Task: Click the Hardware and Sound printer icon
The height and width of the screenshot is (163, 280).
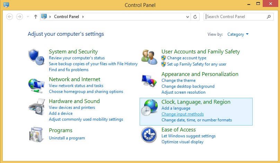Action: coord(36,106)
